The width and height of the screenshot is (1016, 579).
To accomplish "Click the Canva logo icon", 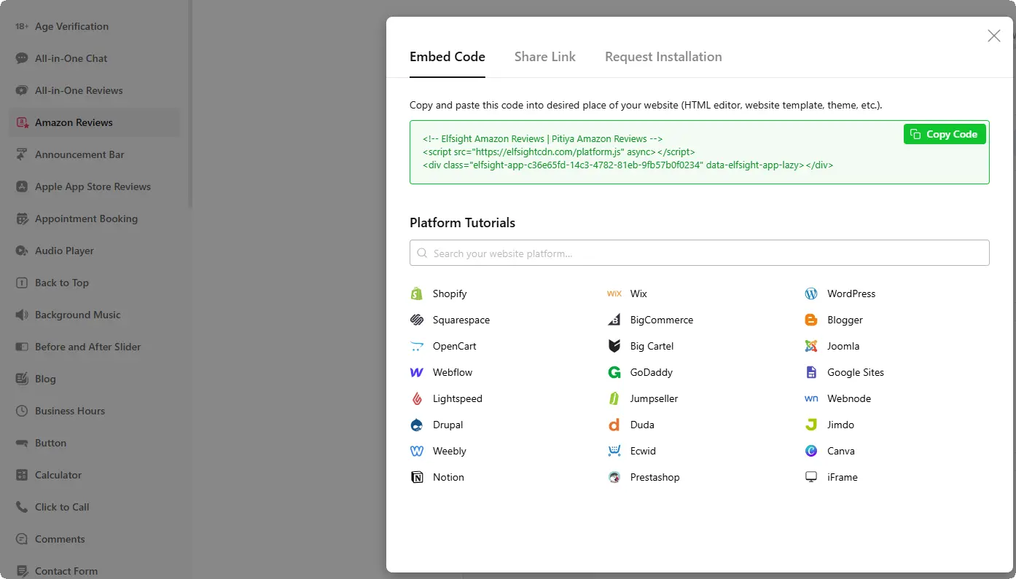I will tap(811, 451).
